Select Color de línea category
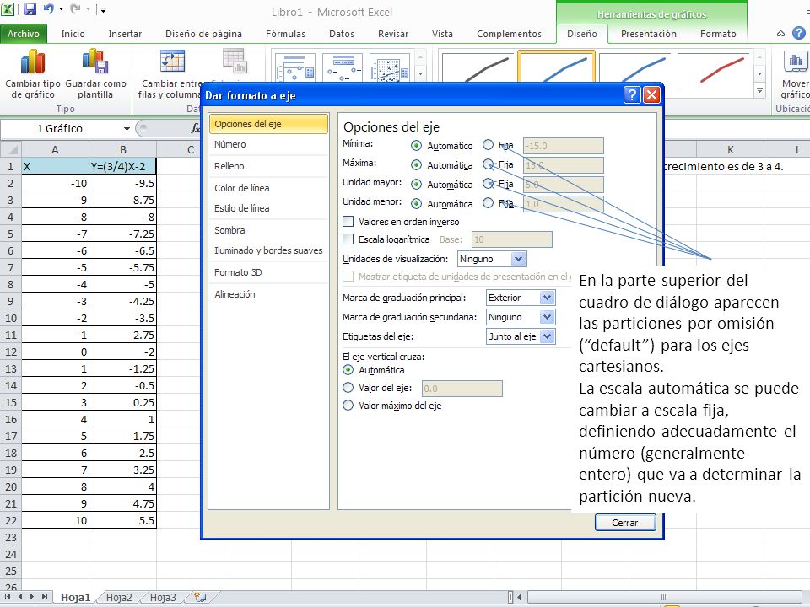Image resolution: width=810 pixels, height=607 pixels. tap(268, 188)
